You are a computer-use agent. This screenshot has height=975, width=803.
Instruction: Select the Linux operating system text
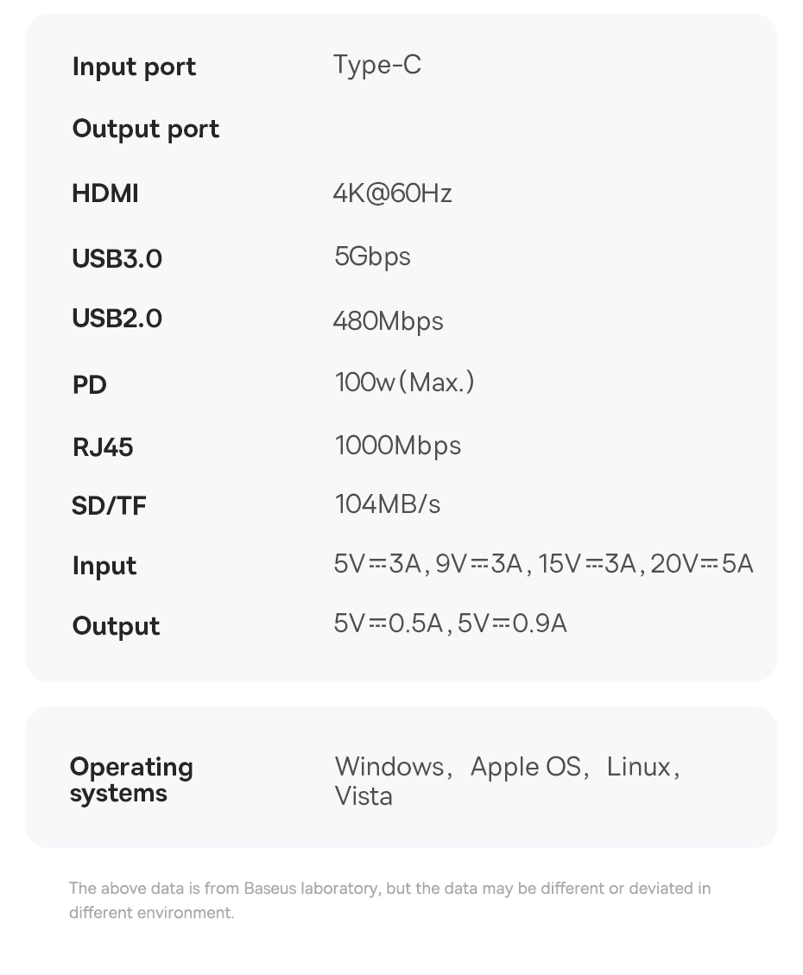pyautogui.click(x=639, y=767)
